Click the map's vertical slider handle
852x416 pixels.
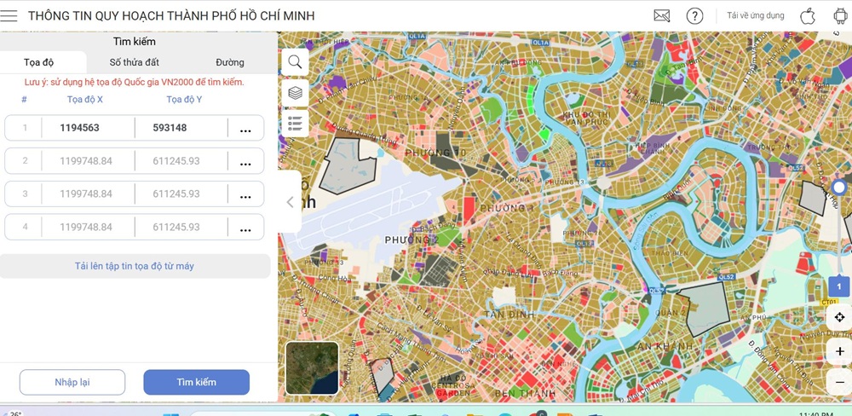click(839, 188)
